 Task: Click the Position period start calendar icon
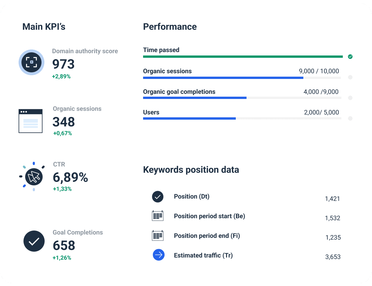158,216
